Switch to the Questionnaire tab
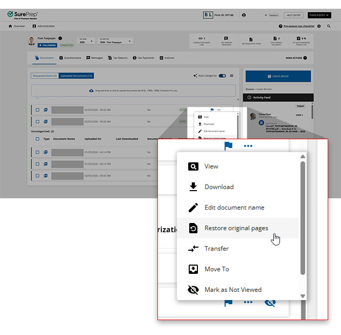 [x=70, y=58]
